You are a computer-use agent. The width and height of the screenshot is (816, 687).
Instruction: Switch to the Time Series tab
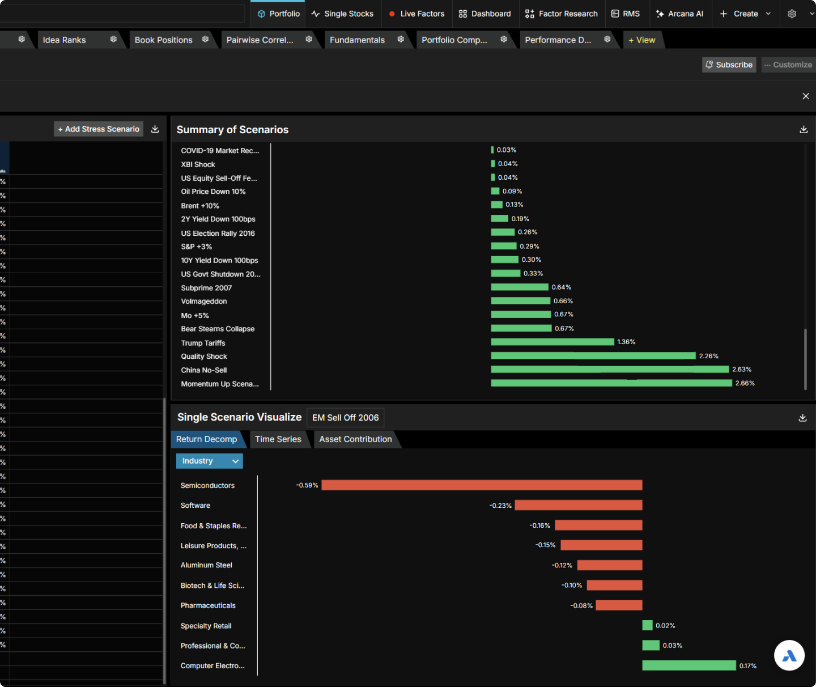pos(278,439)
